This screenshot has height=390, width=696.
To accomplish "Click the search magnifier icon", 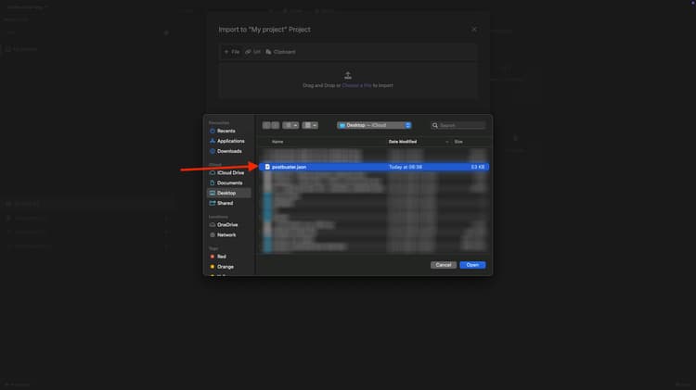I will (x=435, y=125).
